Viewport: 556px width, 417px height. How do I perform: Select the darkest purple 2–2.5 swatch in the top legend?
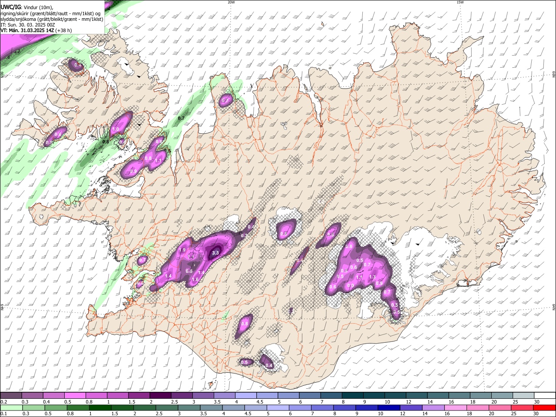coord(160,396)
